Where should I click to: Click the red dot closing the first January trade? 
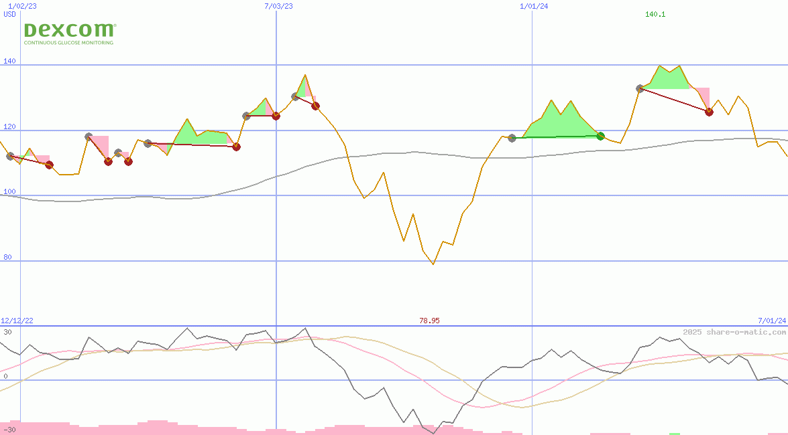48,164
